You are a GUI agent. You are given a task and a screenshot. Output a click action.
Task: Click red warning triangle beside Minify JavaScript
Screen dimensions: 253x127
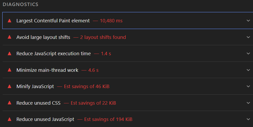click(x=9, y=86)
